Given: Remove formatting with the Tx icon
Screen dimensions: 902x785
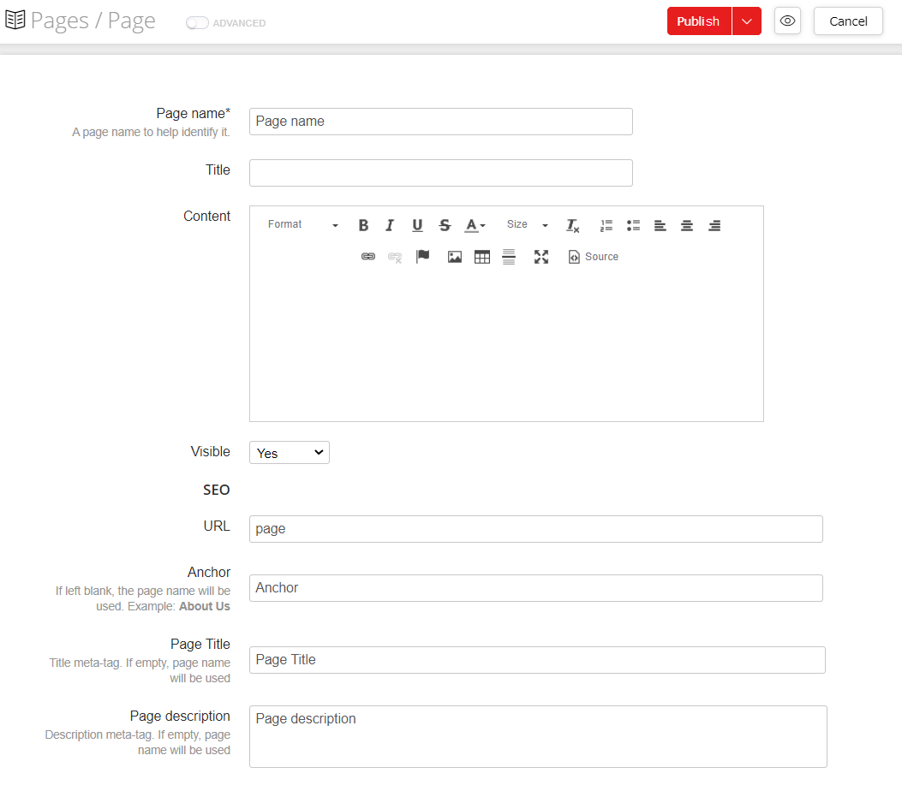Looking at the screenshot, I should click(x=571, y=225).
